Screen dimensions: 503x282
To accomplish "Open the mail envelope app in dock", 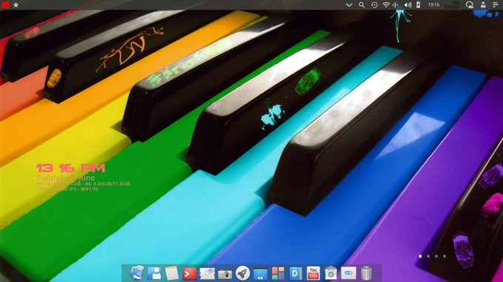I will (207, 274).
